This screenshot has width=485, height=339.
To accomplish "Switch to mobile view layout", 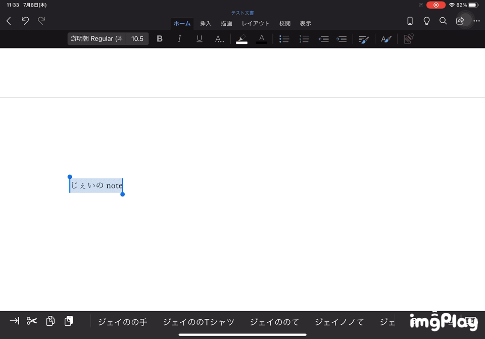I will pyautogui.click(x=410, y=21).
